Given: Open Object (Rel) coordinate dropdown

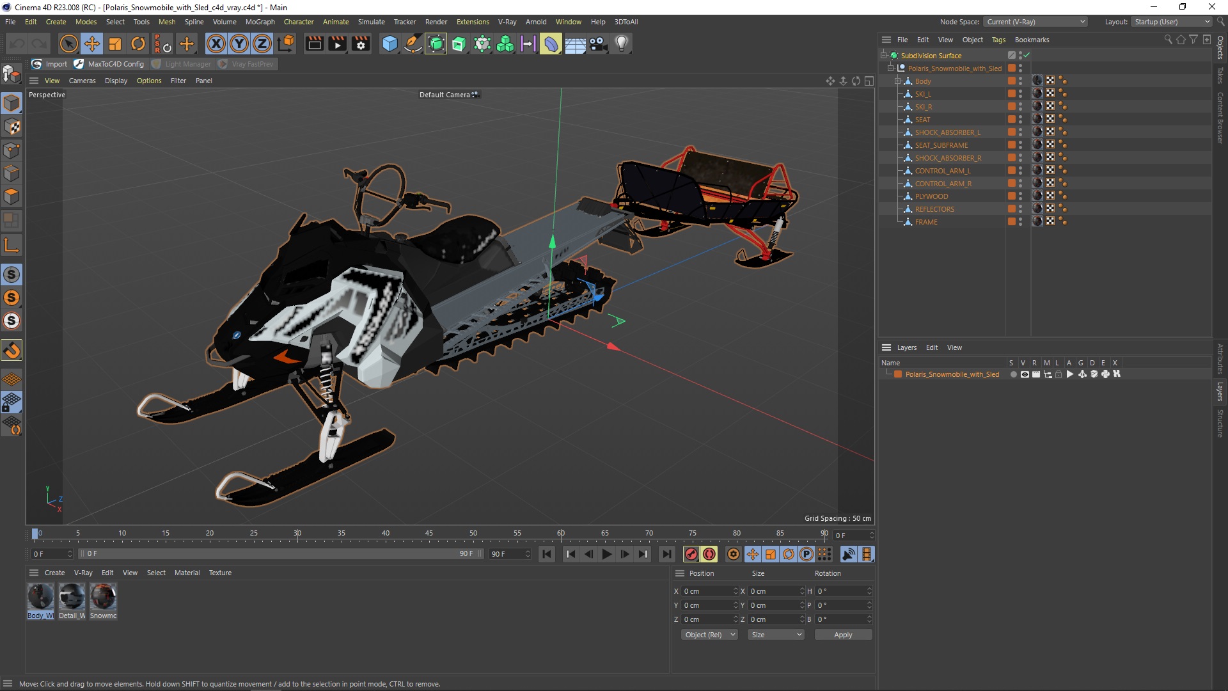Looking at the screenshot, I should [709, 635].
